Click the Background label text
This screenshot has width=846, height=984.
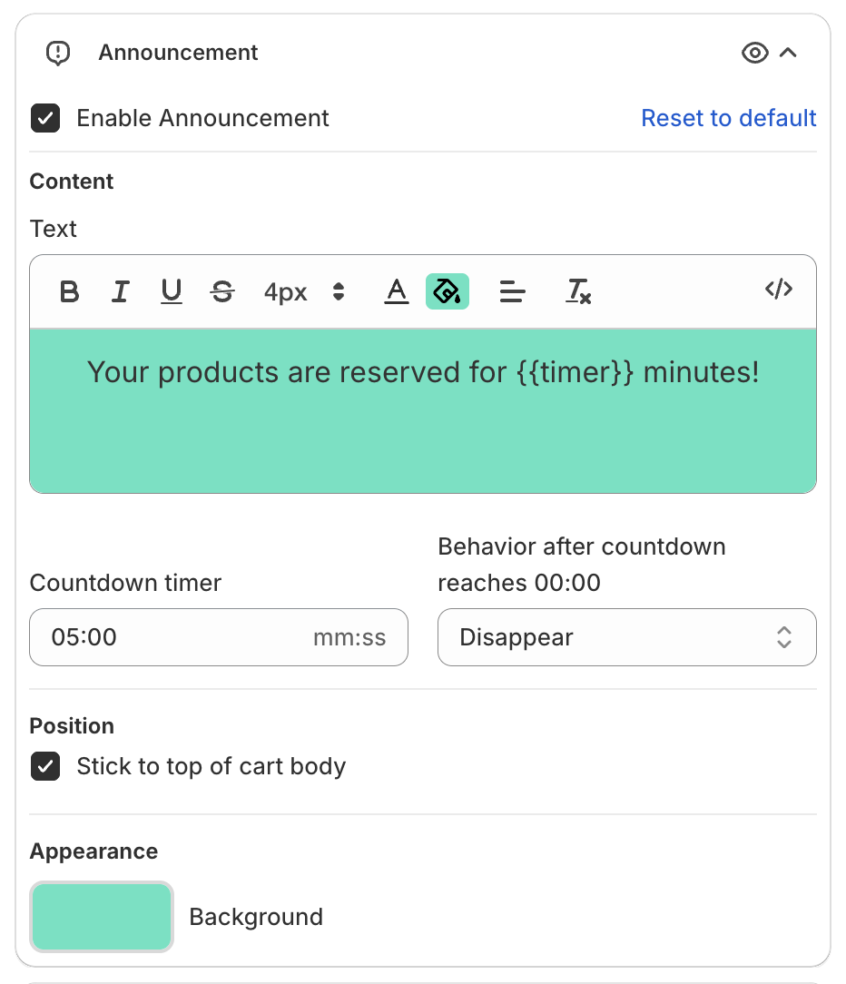[256, 917]
